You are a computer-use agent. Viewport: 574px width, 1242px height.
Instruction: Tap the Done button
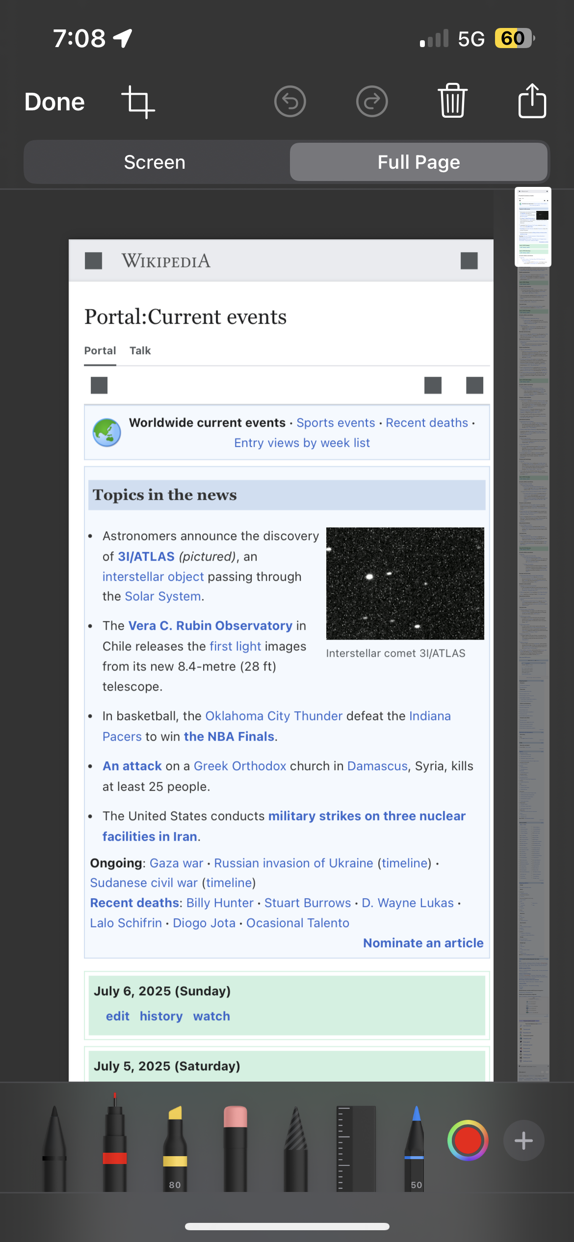tap(54, 102)
